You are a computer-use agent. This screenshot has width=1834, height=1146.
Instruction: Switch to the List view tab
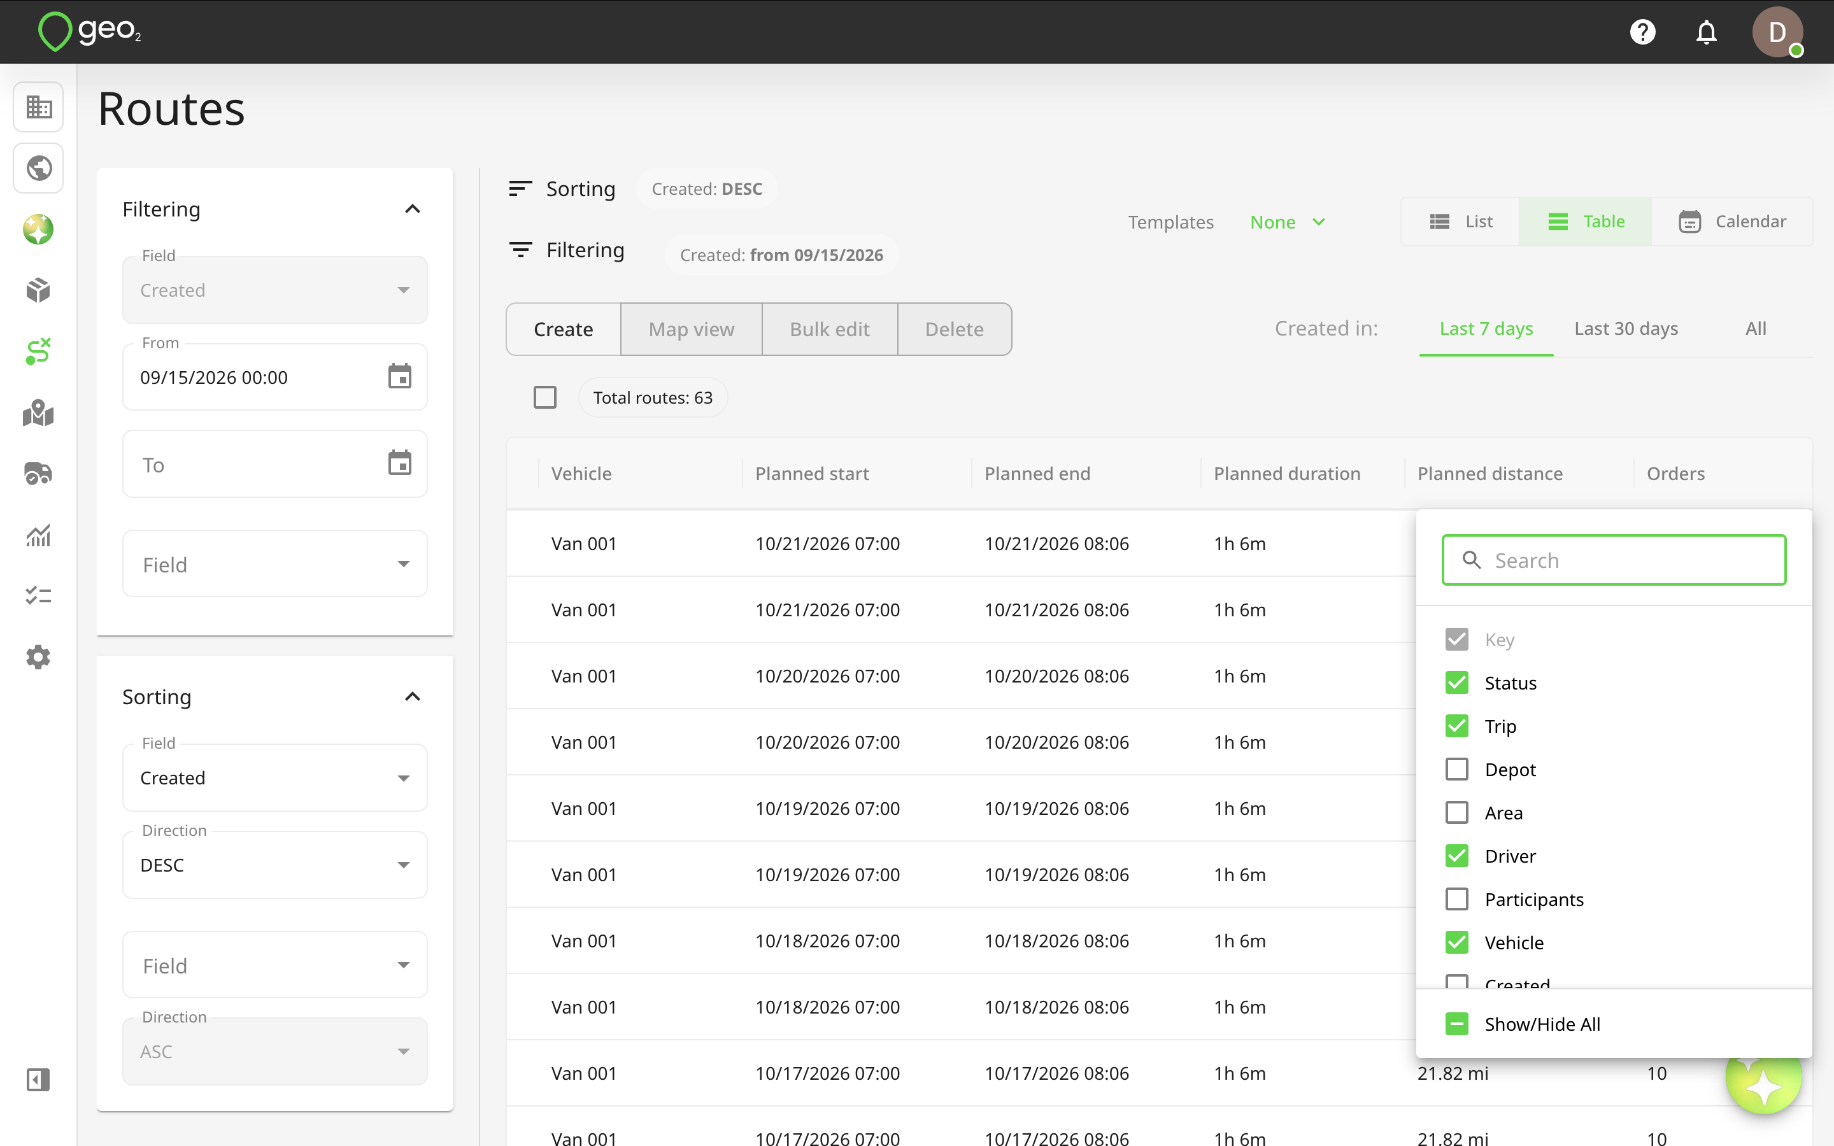(1460, 222)
